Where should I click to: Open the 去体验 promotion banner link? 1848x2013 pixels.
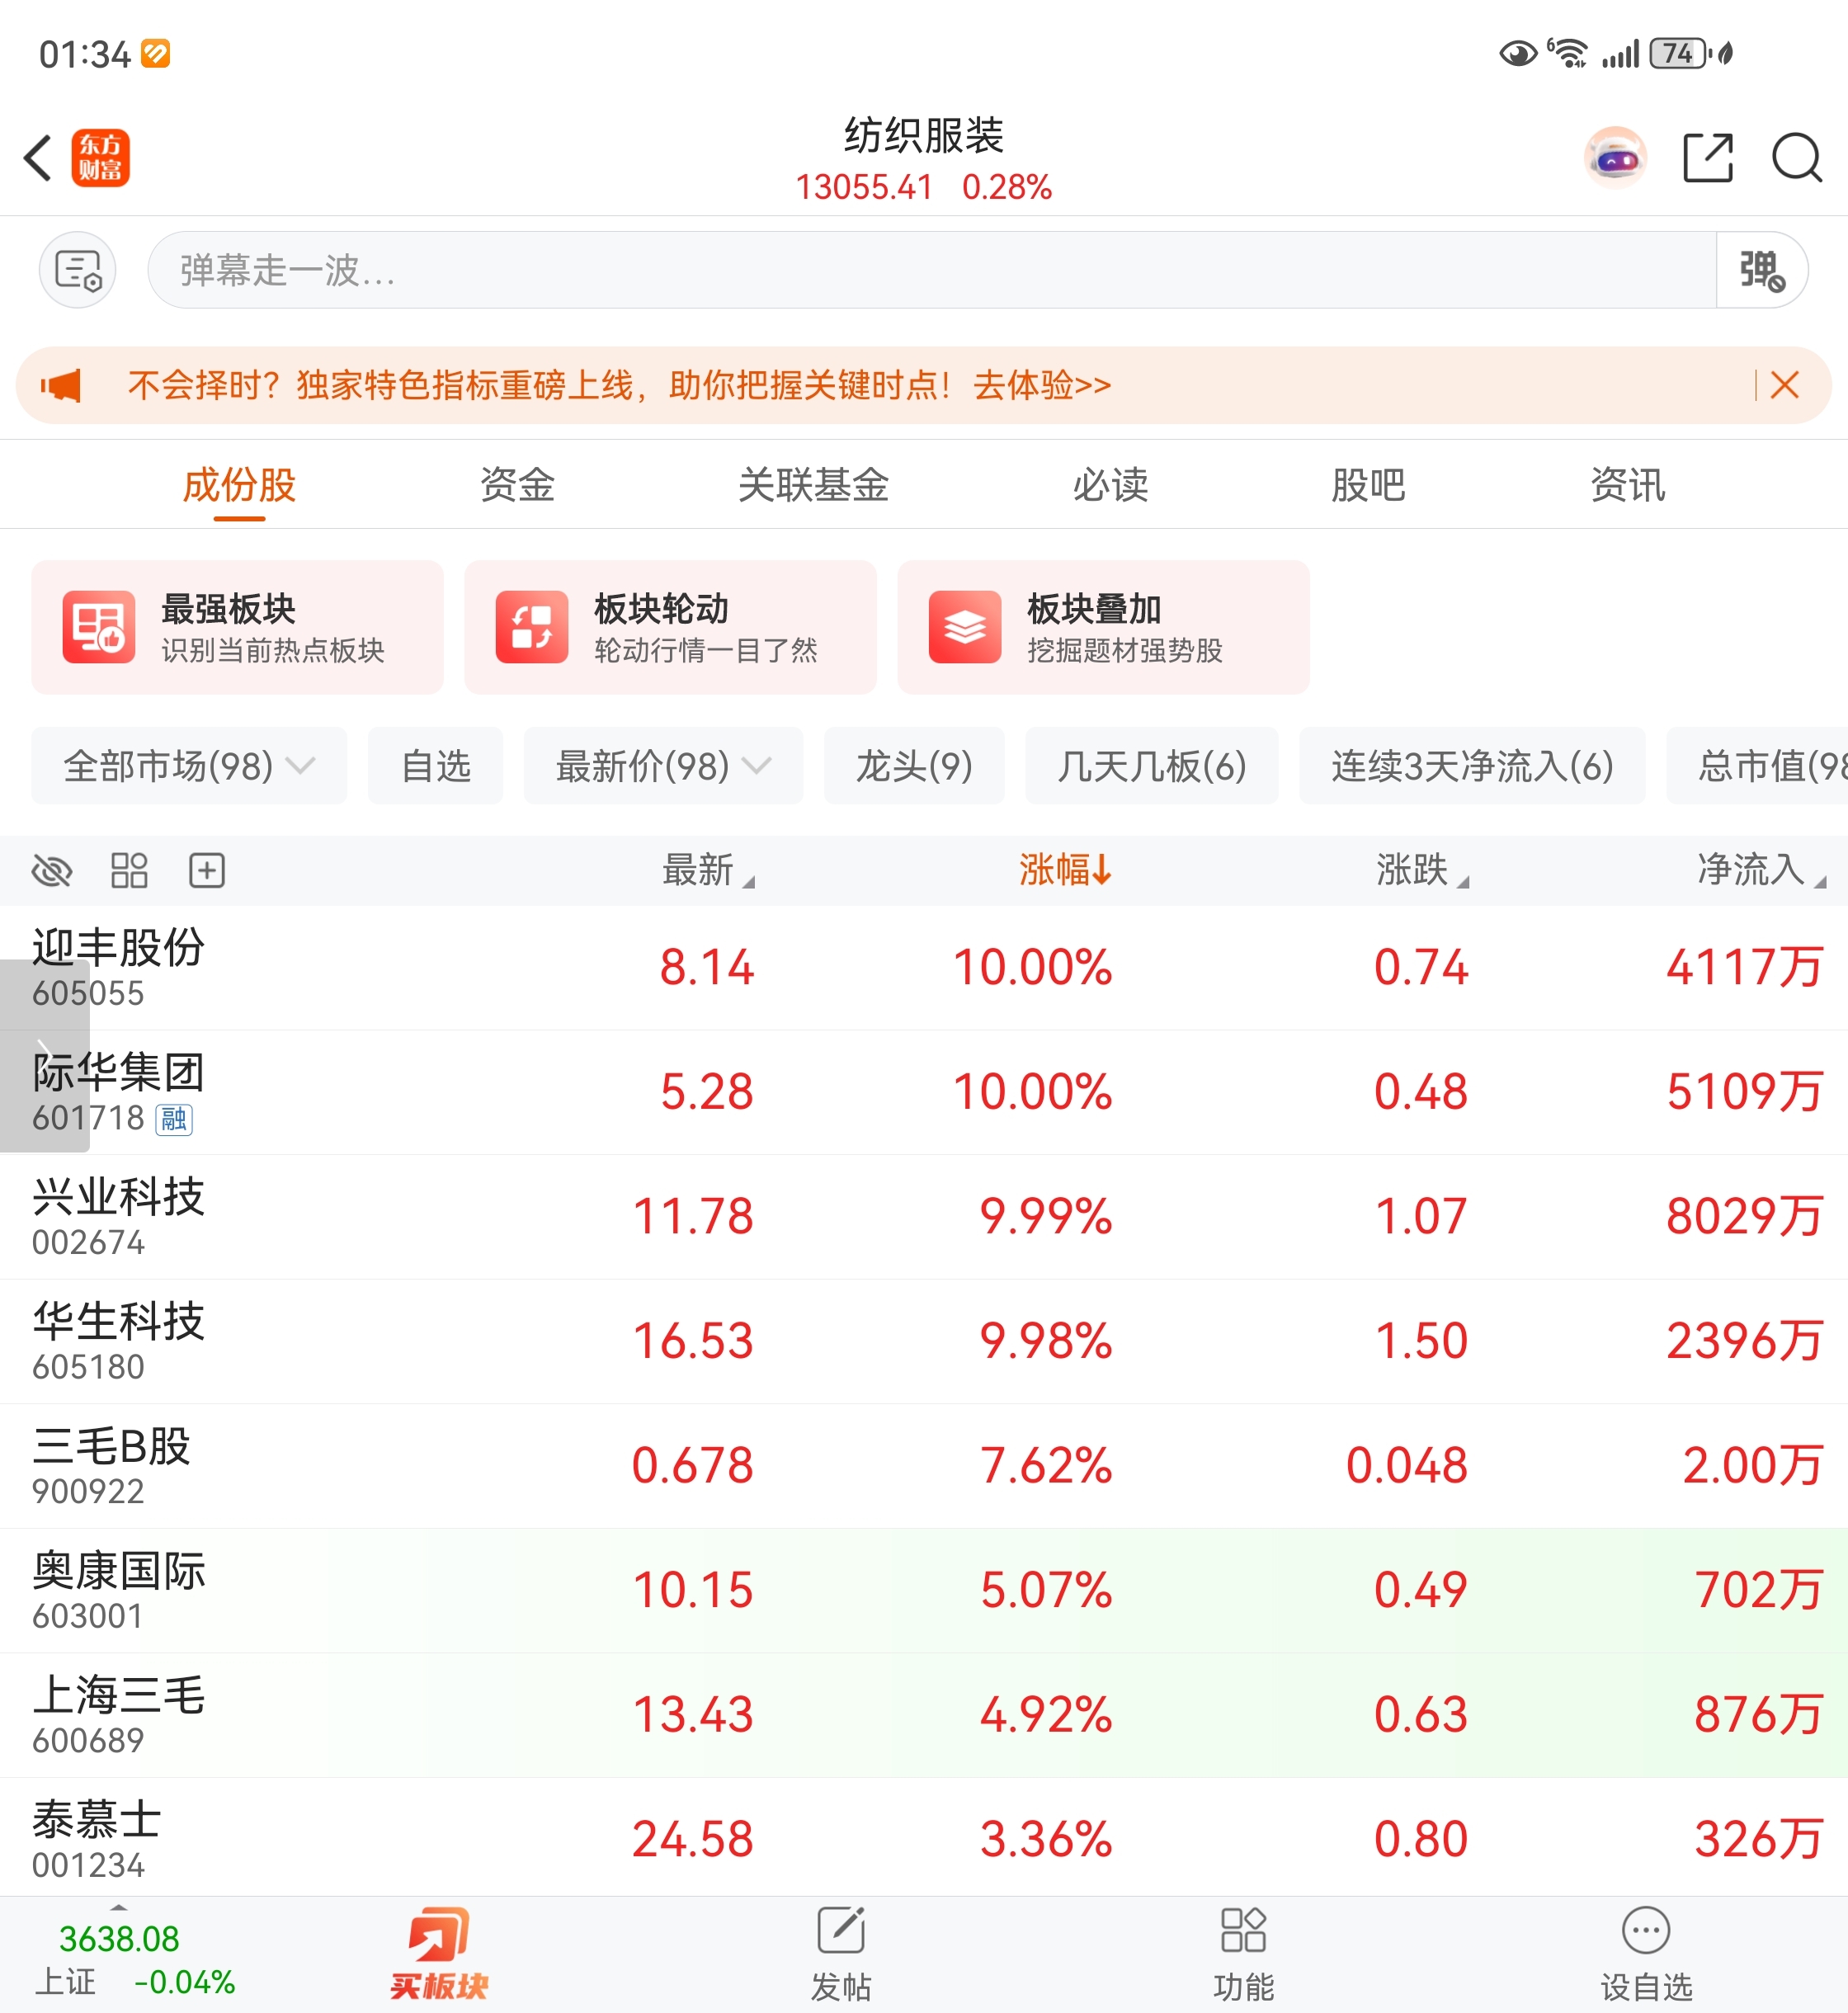tap(1042, 385)
